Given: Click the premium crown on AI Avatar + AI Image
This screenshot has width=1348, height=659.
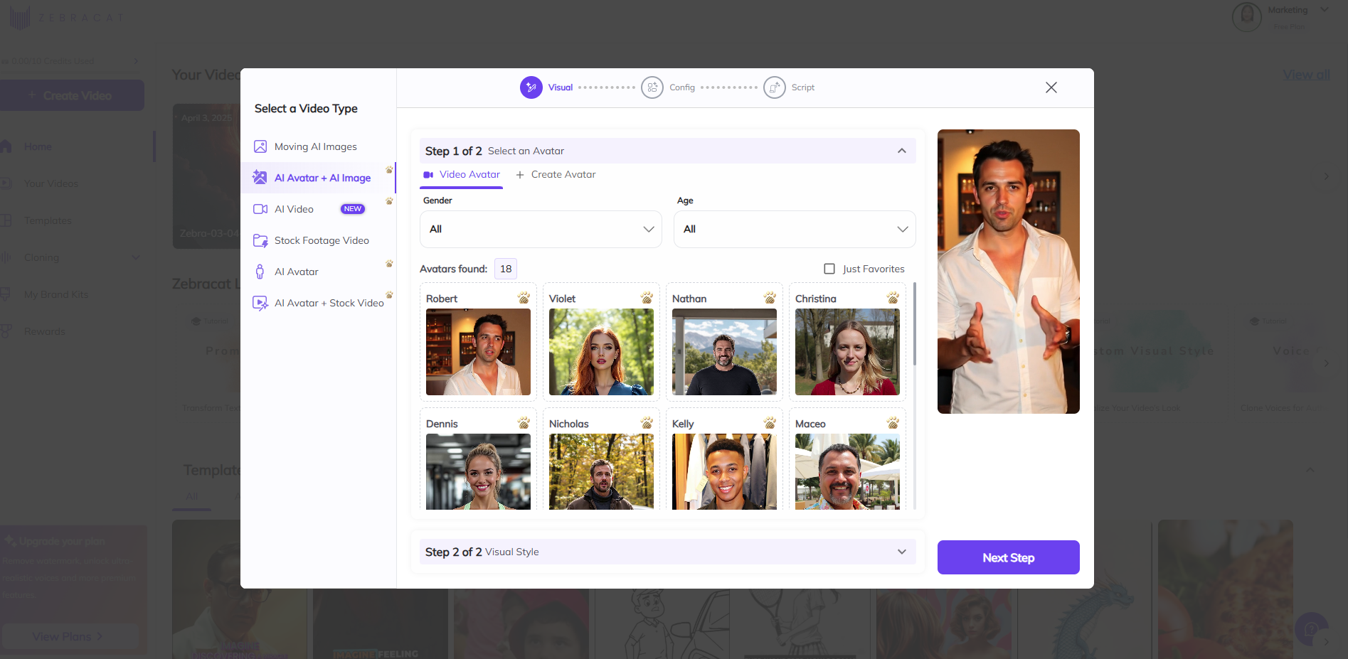Looking at the screenshot, I should click(389, 170).
